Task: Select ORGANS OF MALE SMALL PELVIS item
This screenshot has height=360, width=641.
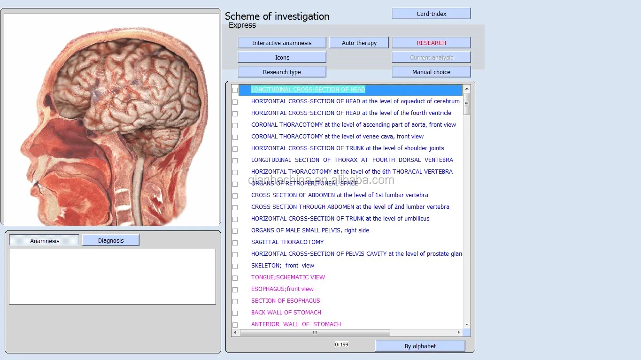Action: point(310,230)
